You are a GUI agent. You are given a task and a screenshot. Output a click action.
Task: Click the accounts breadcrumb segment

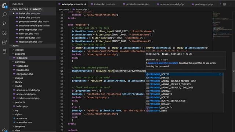click(64, 10)
